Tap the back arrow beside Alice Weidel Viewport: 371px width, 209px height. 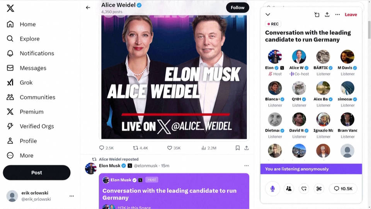click(88, 8)
